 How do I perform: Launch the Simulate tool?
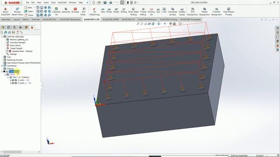tap(75, 10)
